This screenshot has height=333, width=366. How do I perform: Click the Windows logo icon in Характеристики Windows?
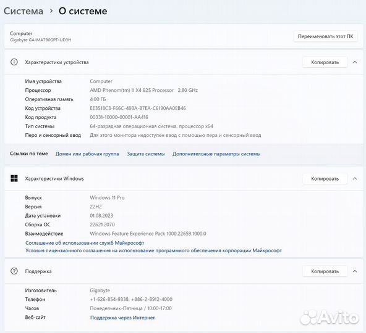click(14, 178)
